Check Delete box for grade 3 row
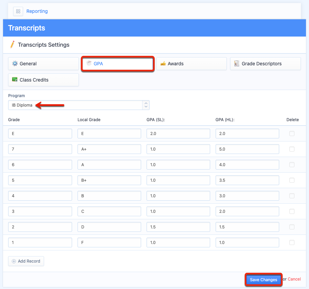 tap(292, 212)
